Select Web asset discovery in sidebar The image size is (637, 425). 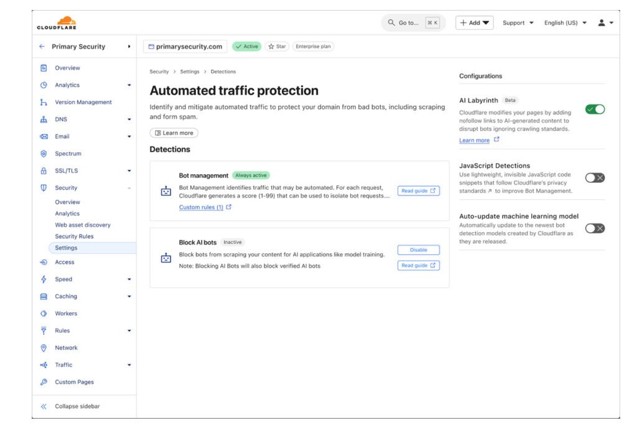coord(83,225)
